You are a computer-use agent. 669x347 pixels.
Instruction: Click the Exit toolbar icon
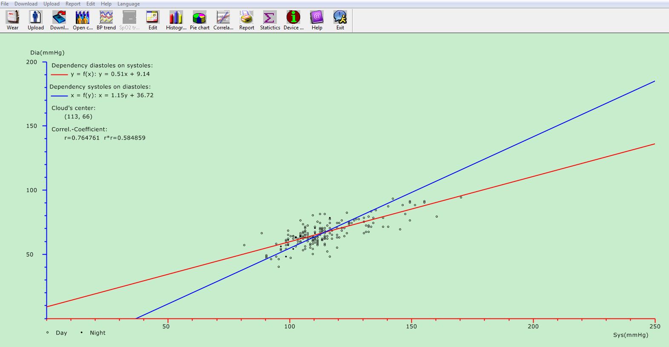340,18
